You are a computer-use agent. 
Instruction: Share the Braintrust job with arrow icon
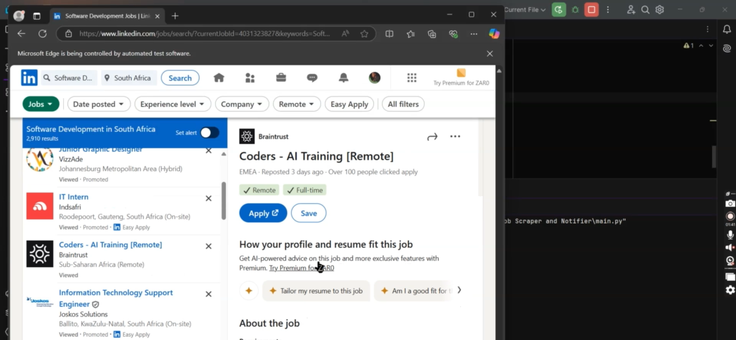(x=432, y=137)
